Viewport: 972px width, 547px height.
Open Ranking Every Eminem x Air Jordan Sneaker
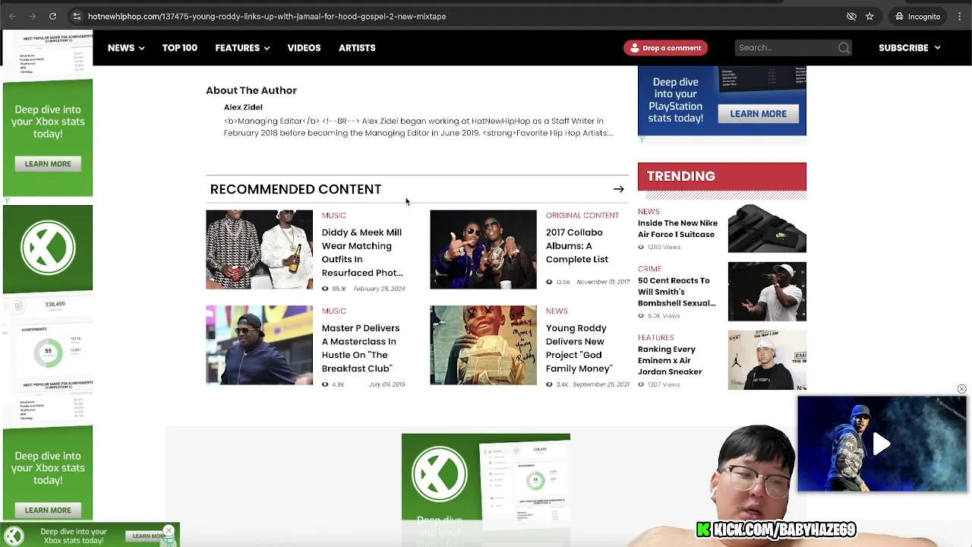(x=670, y=360)
